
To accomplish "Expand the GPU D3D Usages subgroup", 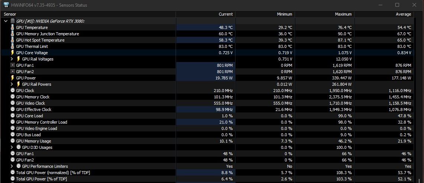I will pyautogui.click(x=12, y=147).
